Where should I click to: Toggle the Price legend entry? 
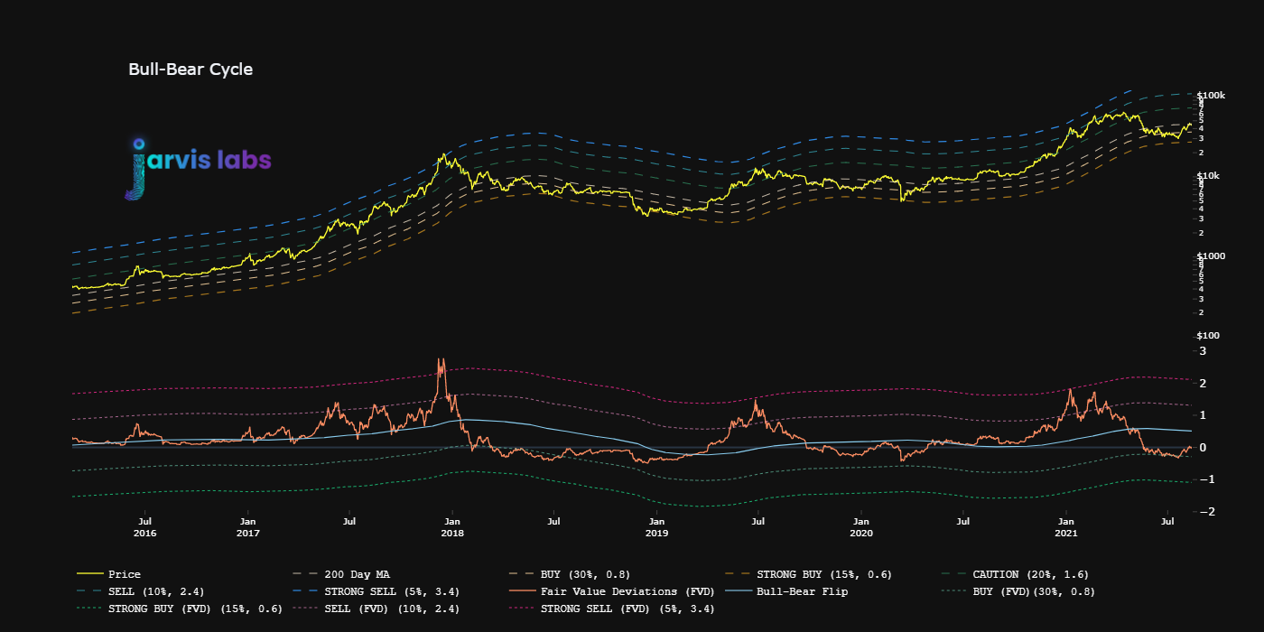pos(108,574)
